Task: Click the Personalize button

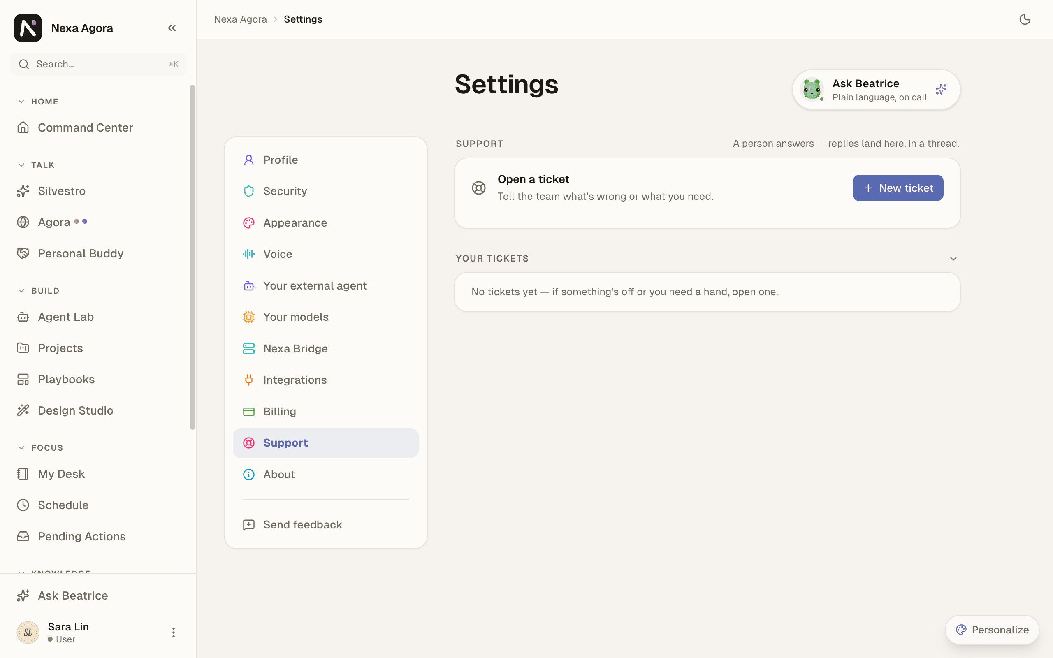Action: pyautogui.click(x=992, y=630)
